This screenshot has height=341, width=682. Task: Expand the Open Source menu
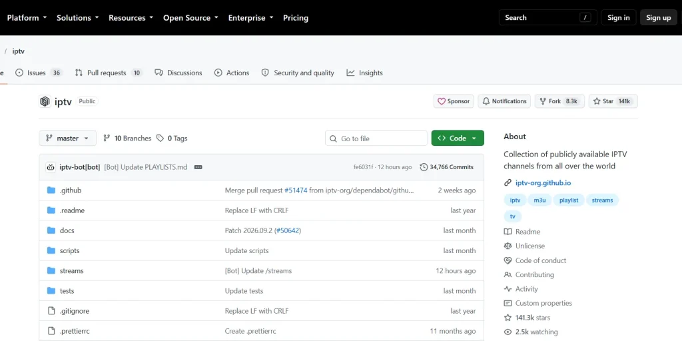coord(190,18)
